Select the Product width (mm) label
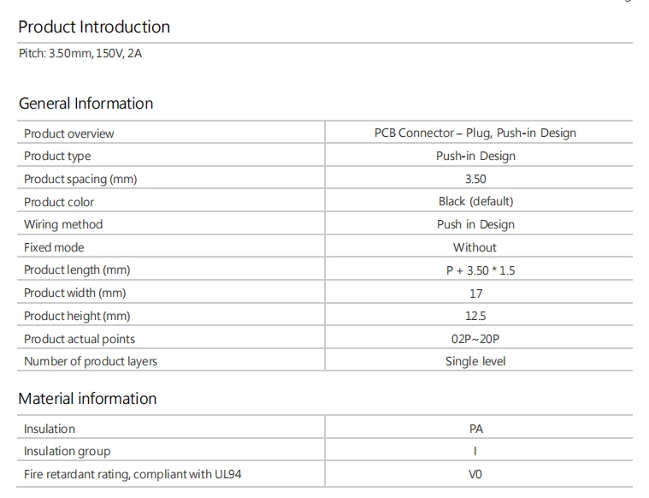 pyautogui.click(x=74, y=293)
